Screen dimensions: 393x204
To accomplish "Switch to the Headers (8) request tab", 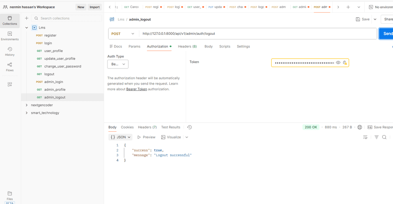I will 187,46.
